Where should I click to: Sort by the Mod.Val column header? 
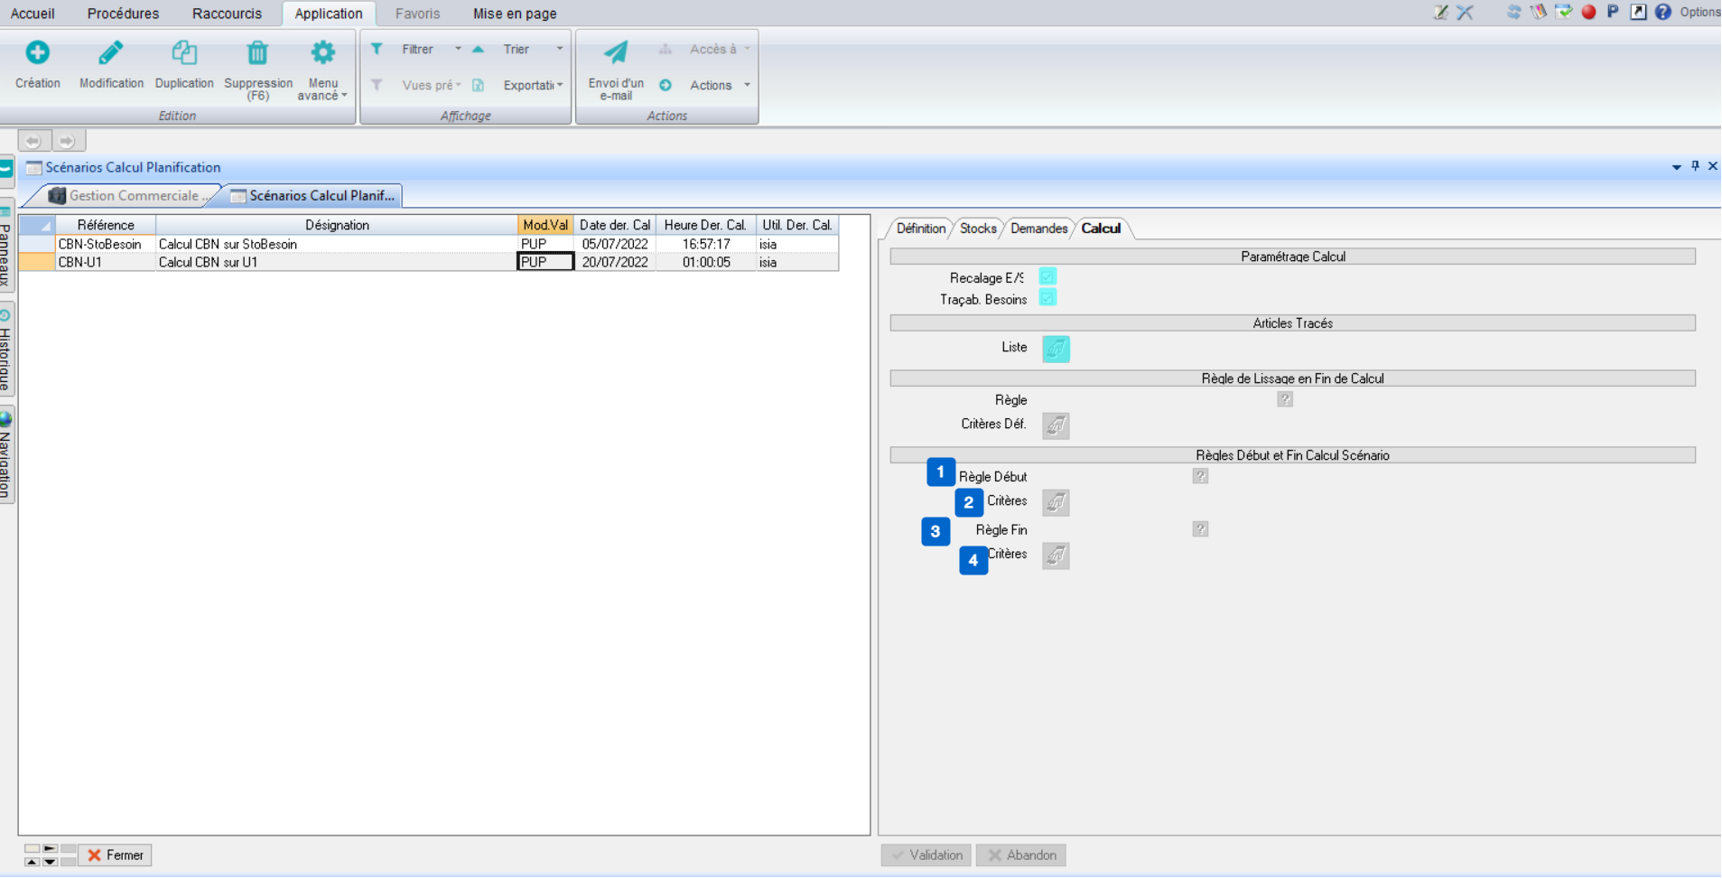(x=545, y=225)
